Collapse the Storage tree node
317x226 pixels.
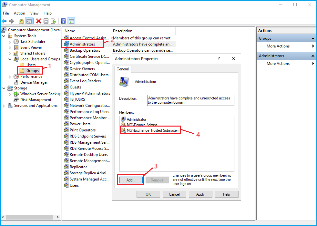(4, 88)
